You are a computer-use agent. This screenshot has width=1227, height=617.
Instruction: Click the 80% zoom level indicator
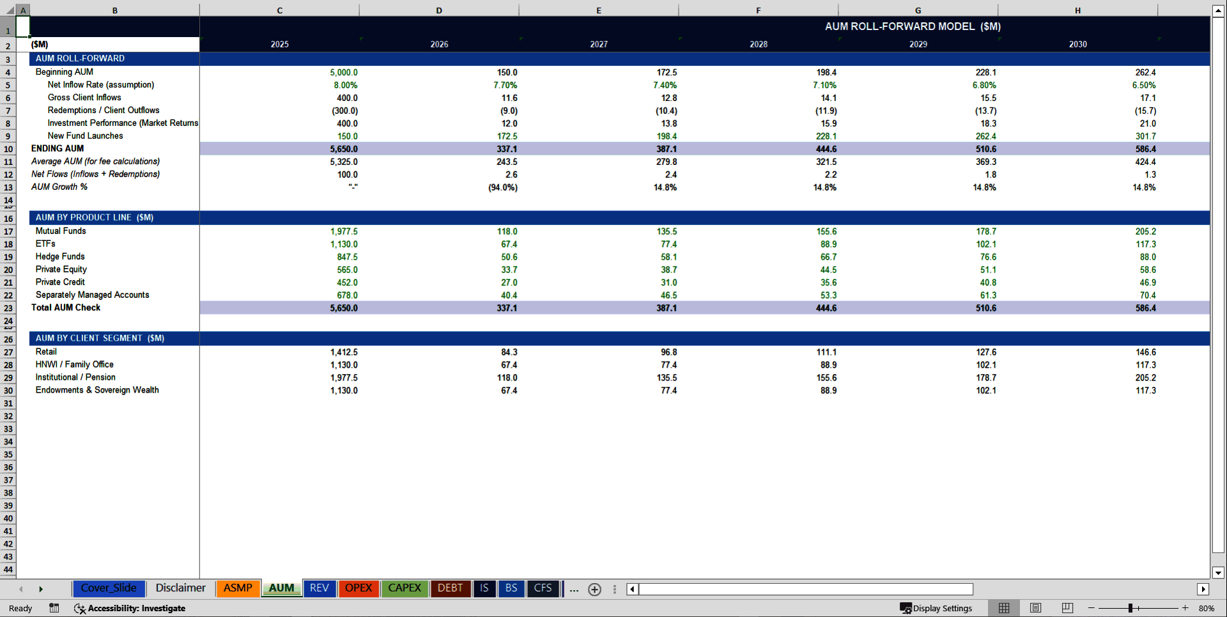(1207, 608)
